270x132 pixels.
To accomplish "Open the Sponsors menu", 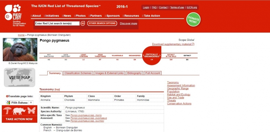I will pyautogui.click(x=112, y=16).
